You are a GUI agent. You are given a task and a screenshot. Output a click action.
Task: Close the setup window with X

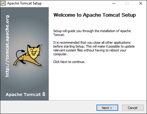tap(141, 3)
